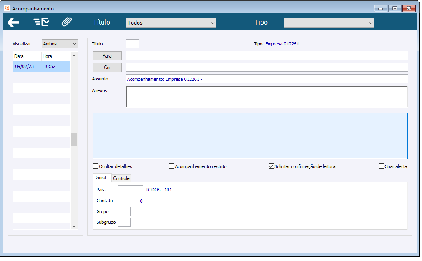Viewport: 422px width, 261px height.
Task: Click the message body text area
Action: tap(250, 136)
